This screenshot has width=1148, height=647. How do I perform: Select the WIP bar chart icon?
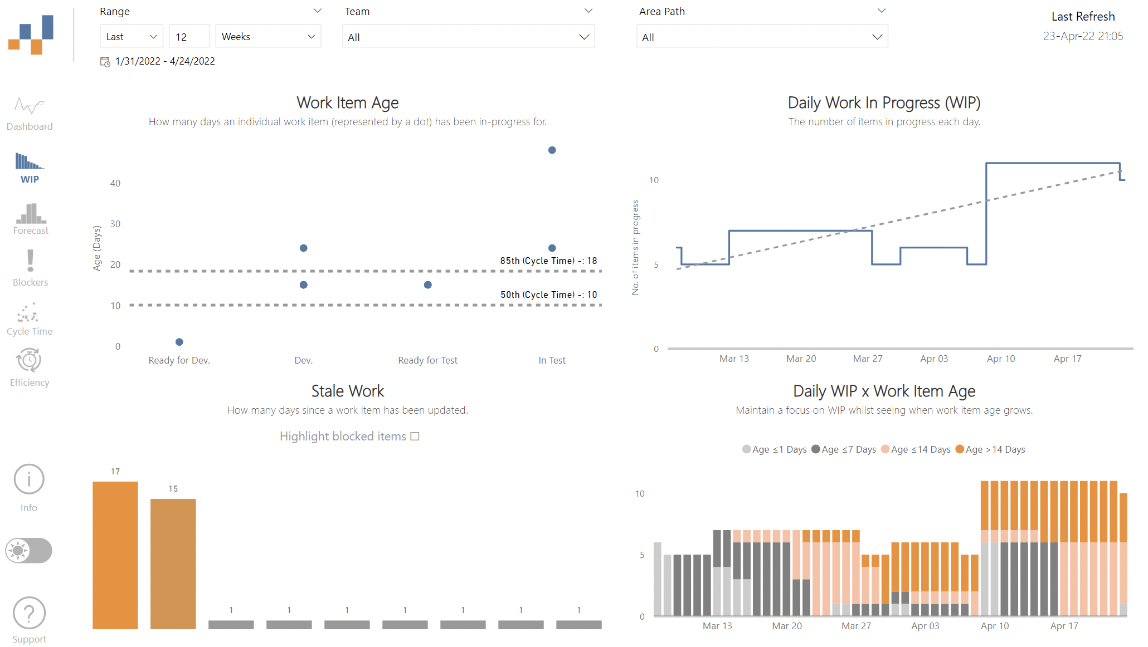click(x=30, y=161)
